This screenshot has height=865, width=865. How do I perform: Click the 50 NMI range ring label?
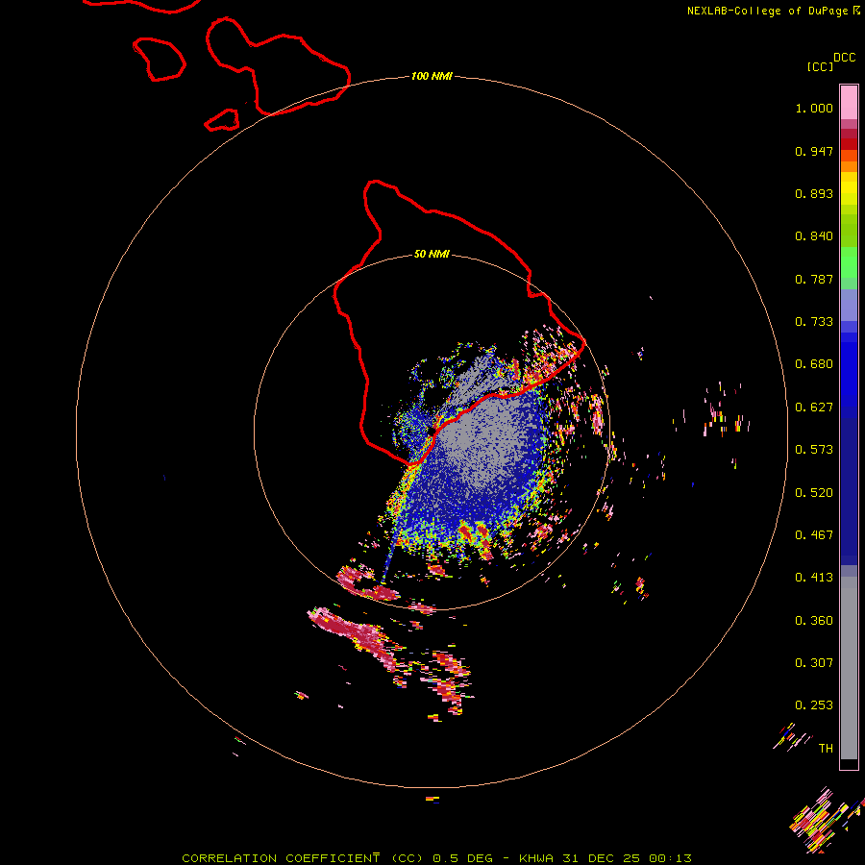click(432, 254)
